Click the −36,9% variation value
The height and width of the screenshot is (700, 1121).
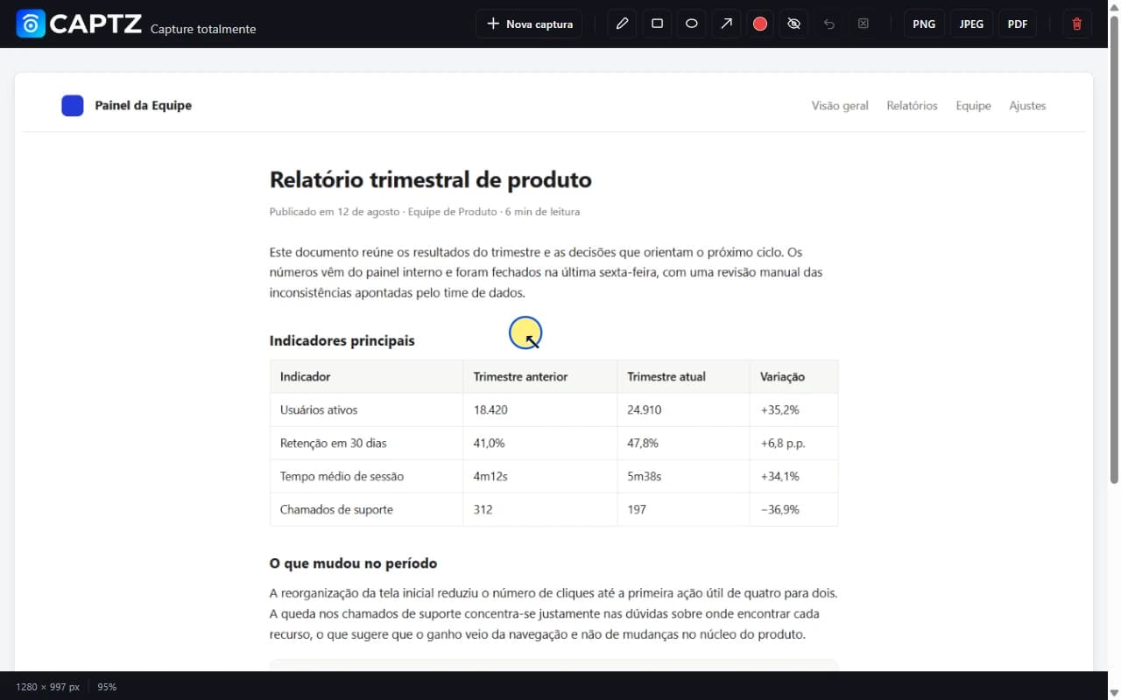point(779,509)
